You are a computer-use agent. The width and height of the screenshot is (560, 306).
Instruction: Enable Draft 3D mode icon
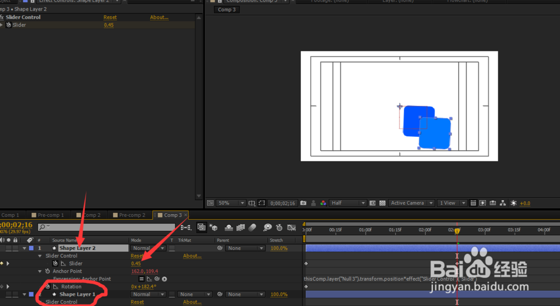coord(213,228)
